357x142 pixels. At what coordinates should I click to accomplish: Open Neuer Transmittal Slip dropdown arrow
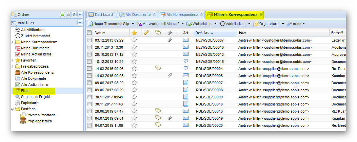click(133, 24)
